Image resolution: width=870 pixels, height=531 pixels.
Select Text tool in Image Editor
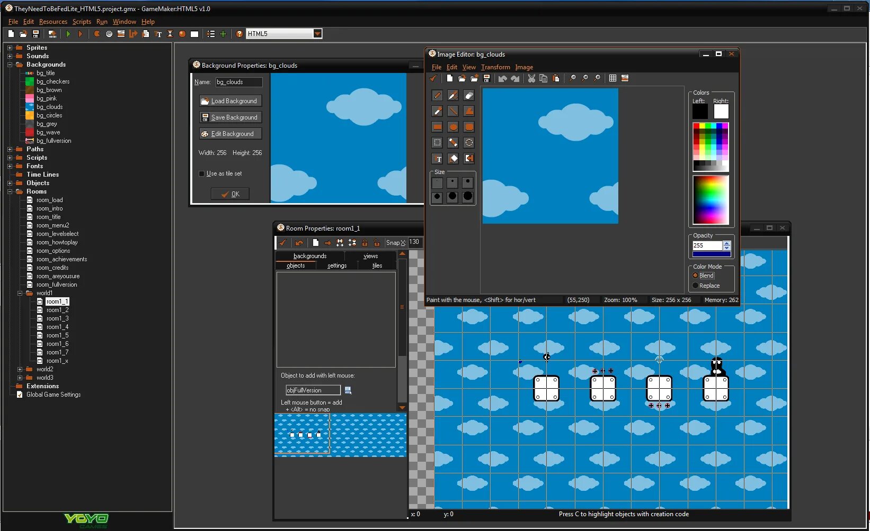click(437, 159)
